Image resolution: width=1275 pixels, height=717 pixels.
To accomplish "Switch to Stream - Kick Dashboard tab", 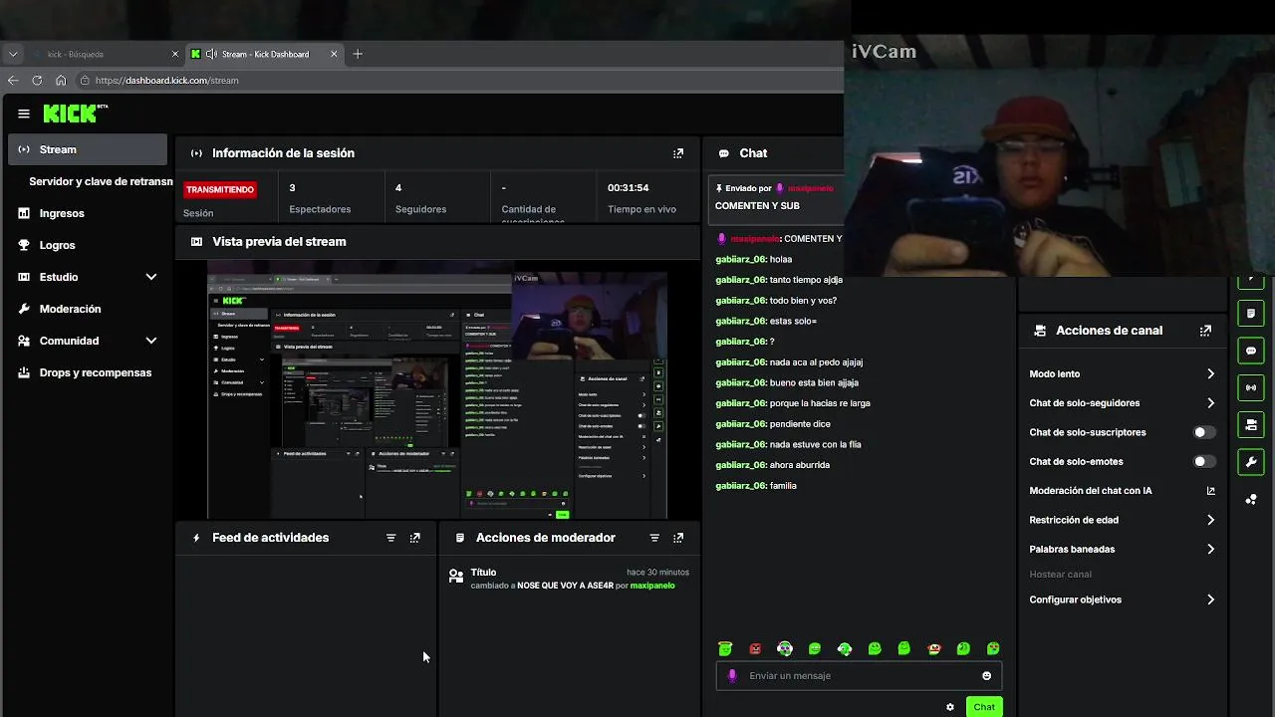I will click(265, 54).
